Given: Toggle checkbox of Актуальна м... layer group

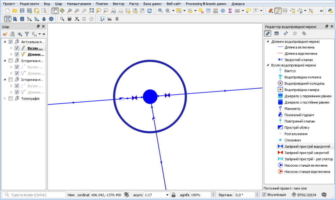Looking at the screenshot, I should click(x=10, y=42).
